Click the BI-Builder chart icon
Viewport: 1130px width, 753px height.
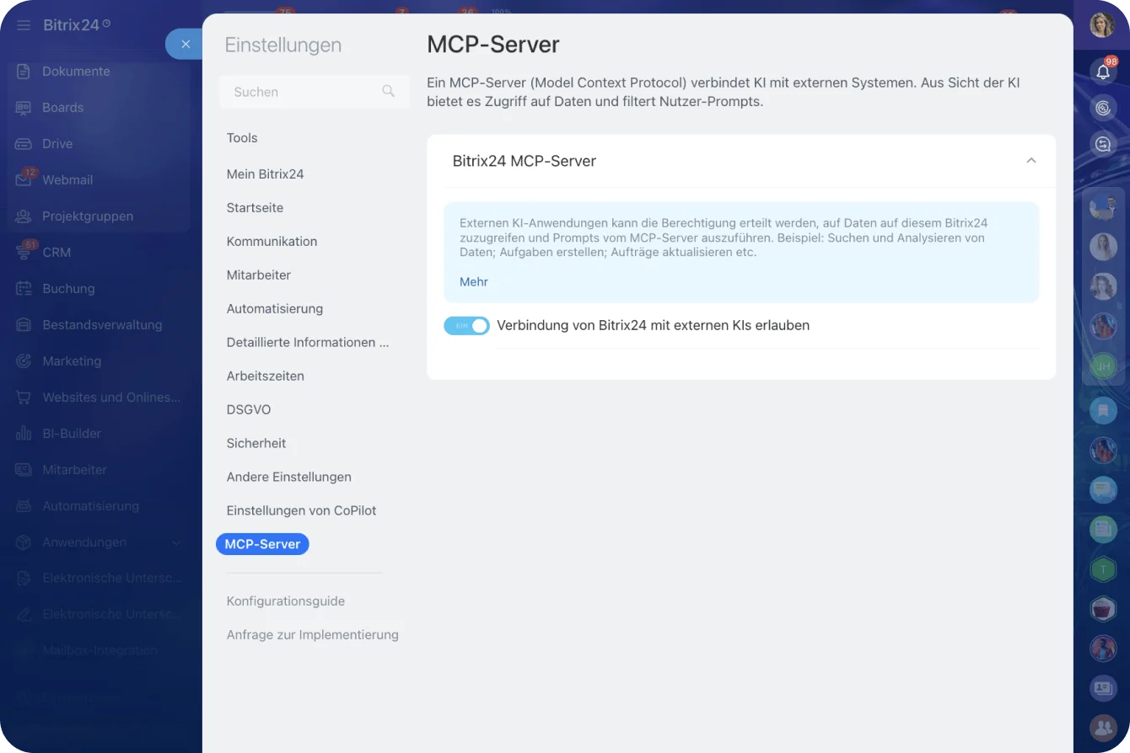click(x=24, y=434)
